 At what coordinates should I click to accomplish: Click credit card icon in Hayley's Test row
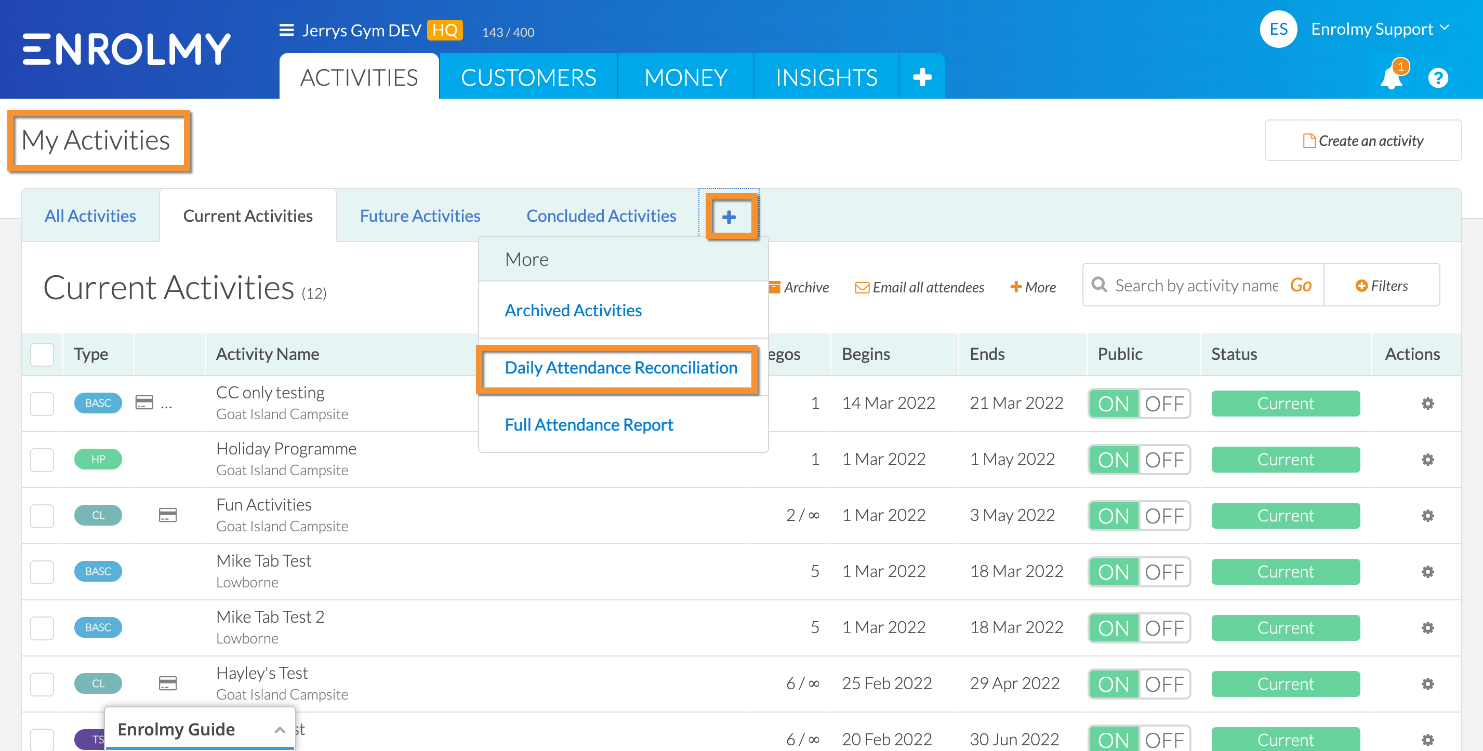pos(167,683)
